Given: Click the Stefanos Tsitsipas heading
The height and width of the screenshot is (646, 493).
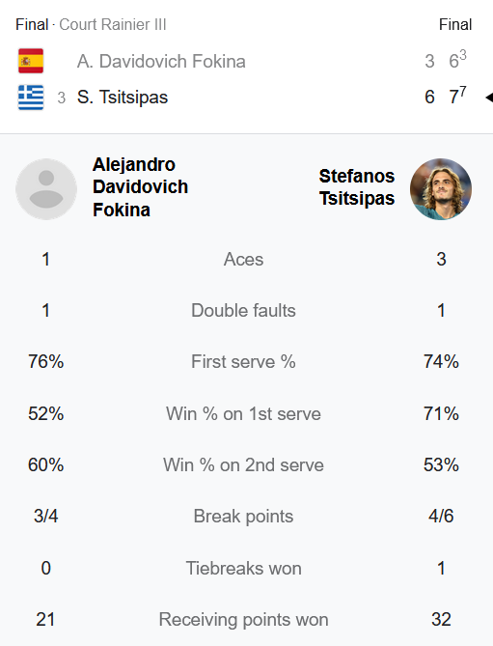Looking at the screenshot, I should (357, 187).
